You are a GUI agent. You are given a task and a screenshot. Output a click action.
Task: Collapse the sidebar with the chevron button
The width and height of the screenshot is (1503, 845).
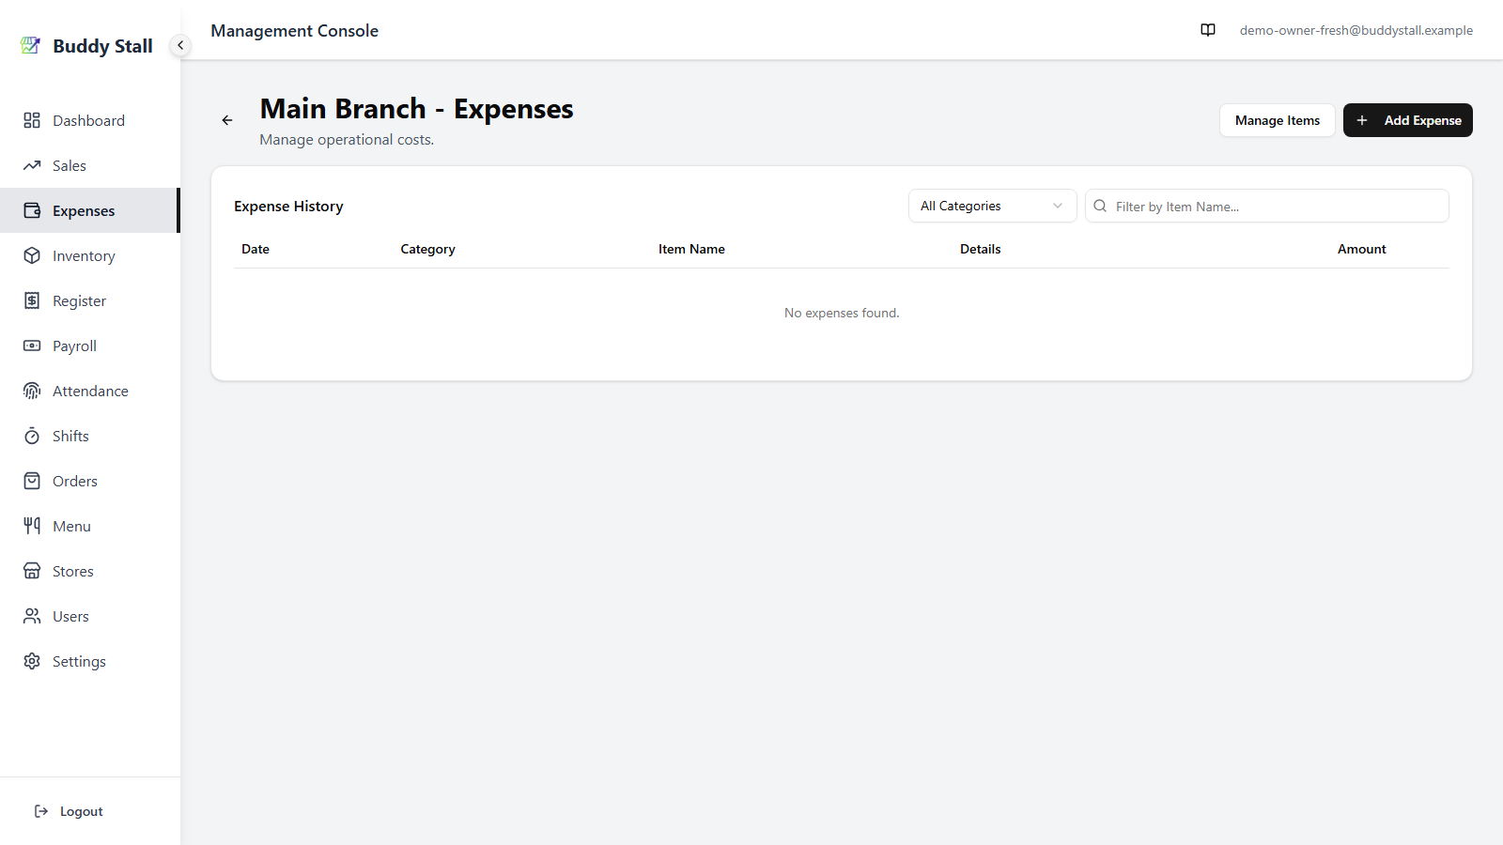180,45
